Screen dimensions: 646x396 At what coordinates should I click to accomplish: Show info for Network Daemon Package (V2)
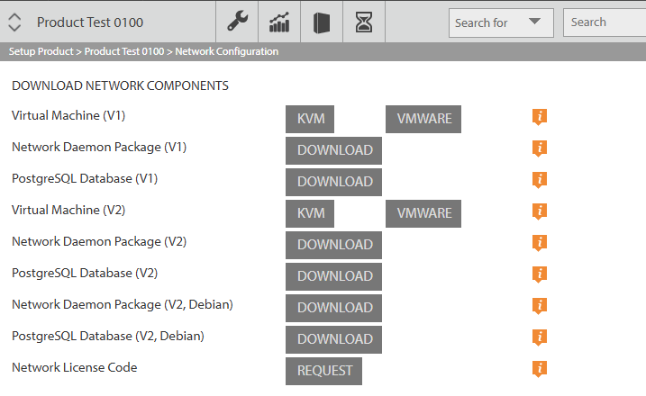pos(540,243)
